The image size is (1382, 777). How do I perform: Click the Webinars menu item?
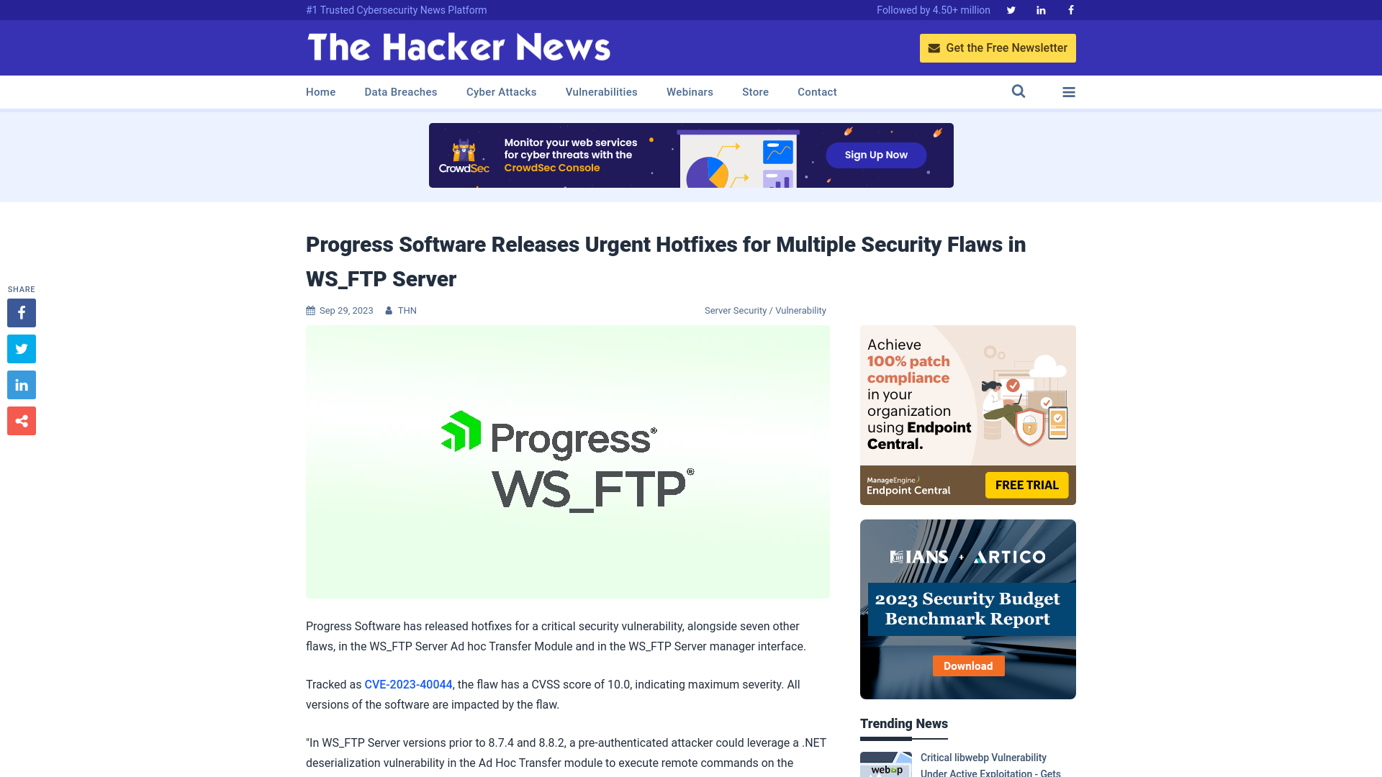coord(689,91)
